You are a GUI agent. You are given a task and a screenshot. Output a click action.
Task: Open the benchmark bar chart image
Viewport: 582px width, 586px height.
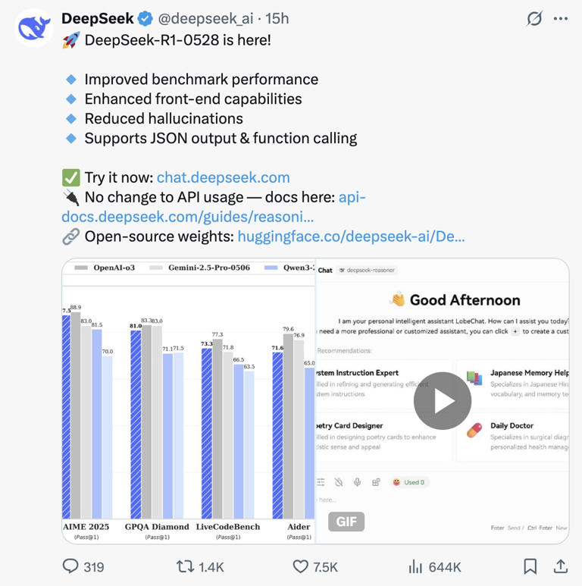click(x=188, y=400)
